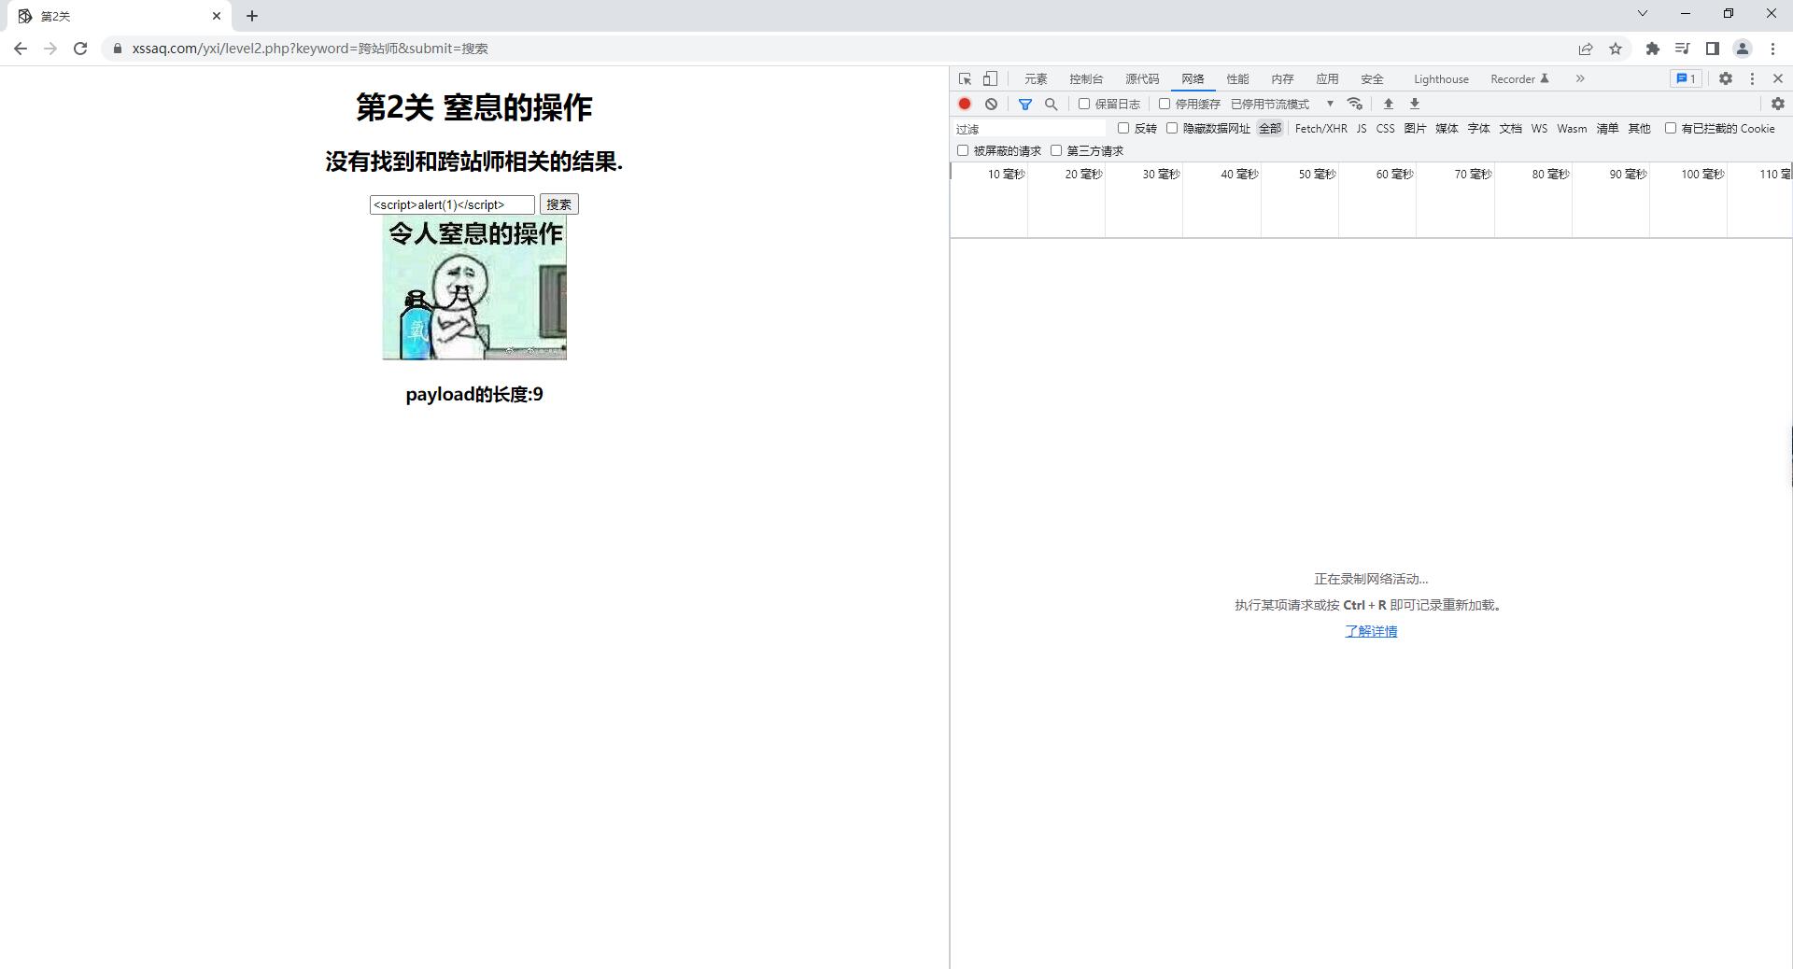Open DevTools customize menu (three dots)
The width and height of the screenshot is (1793, 969).
point(1752,79)
